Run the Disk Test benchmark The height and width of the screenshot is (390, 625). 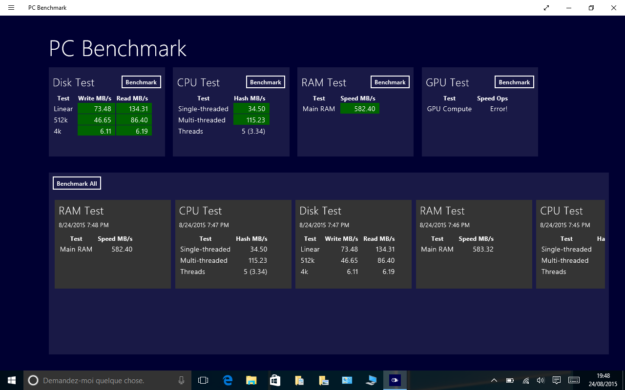pyautogui.click(x=141, y=82)
